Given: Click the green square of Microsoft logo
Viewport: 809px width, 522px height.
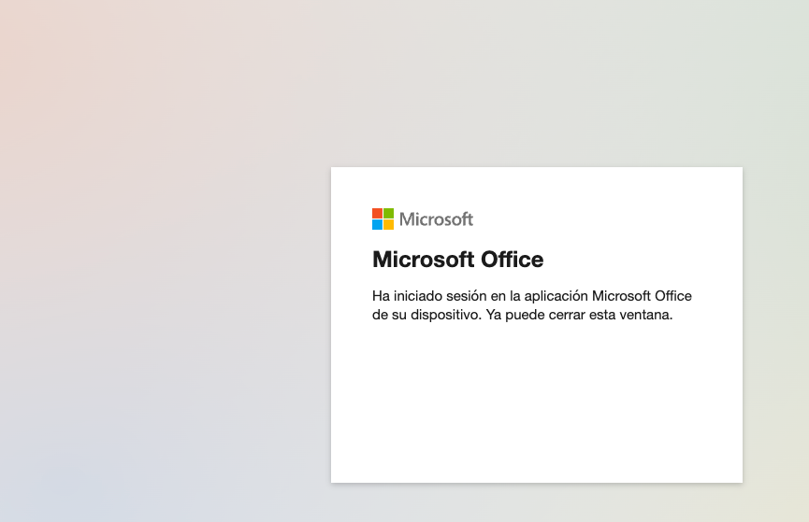Looking at the screenshot, I should [x=389, y=214].
